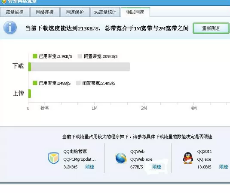Image resolution: width=230 pixels, height=193 pixels.
Task: Click the 13.0B/S speed value
Action: tap(204, 167)
